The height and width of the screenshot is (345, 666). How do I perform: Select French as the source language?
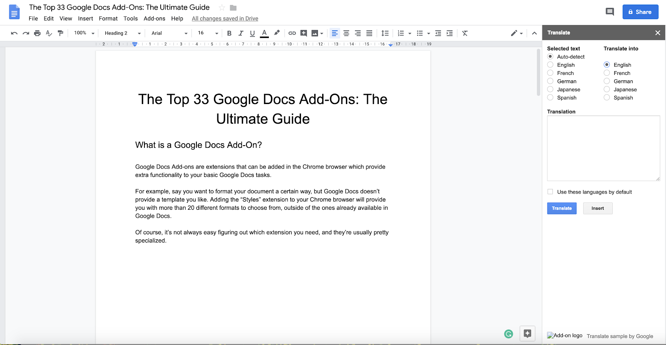pyautogui.click(x=550, y=73)
